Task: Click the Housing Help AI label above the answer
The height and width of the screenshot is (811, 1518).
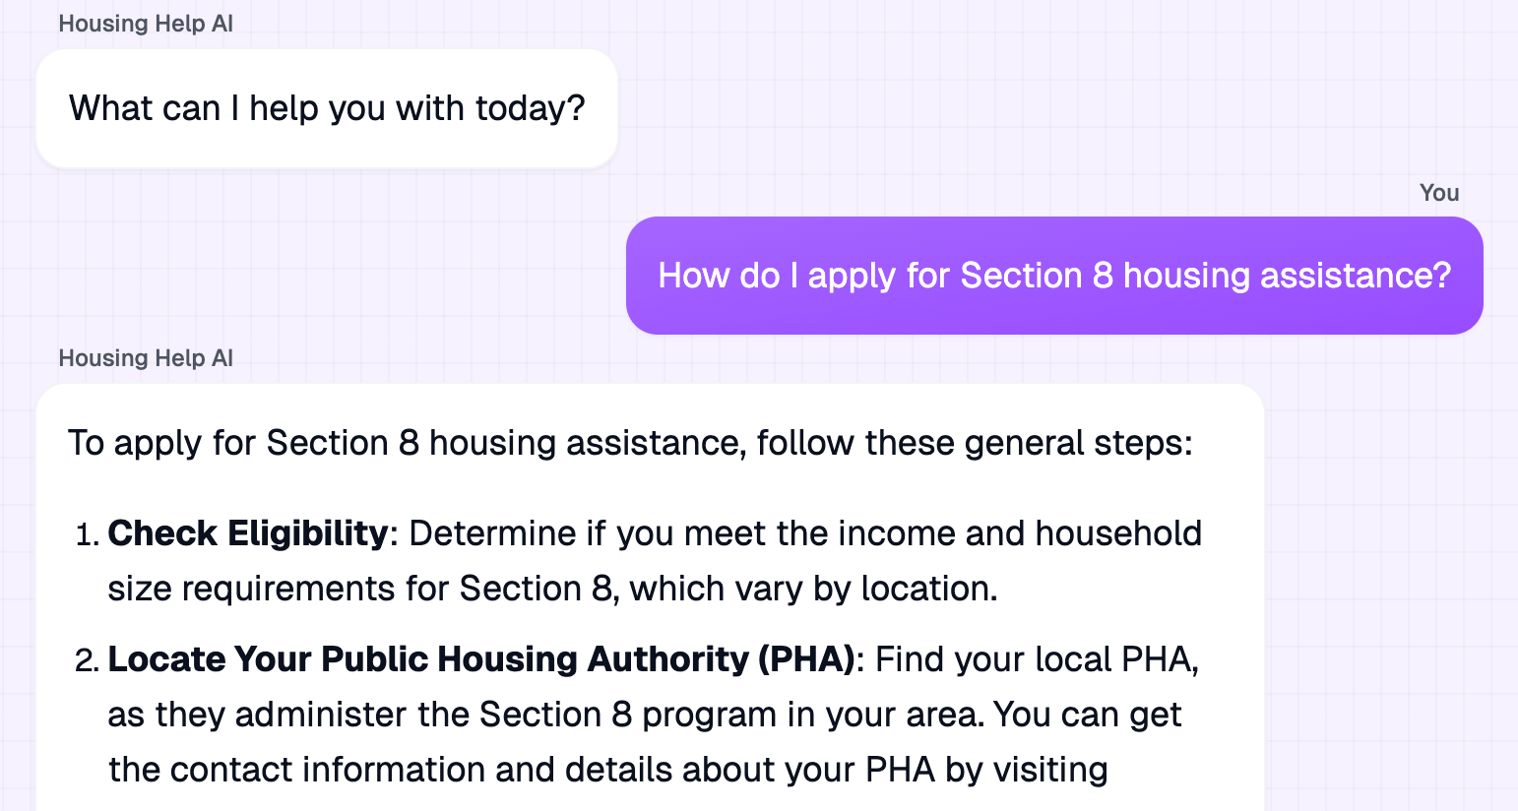Action: click(x=146, y=358)
